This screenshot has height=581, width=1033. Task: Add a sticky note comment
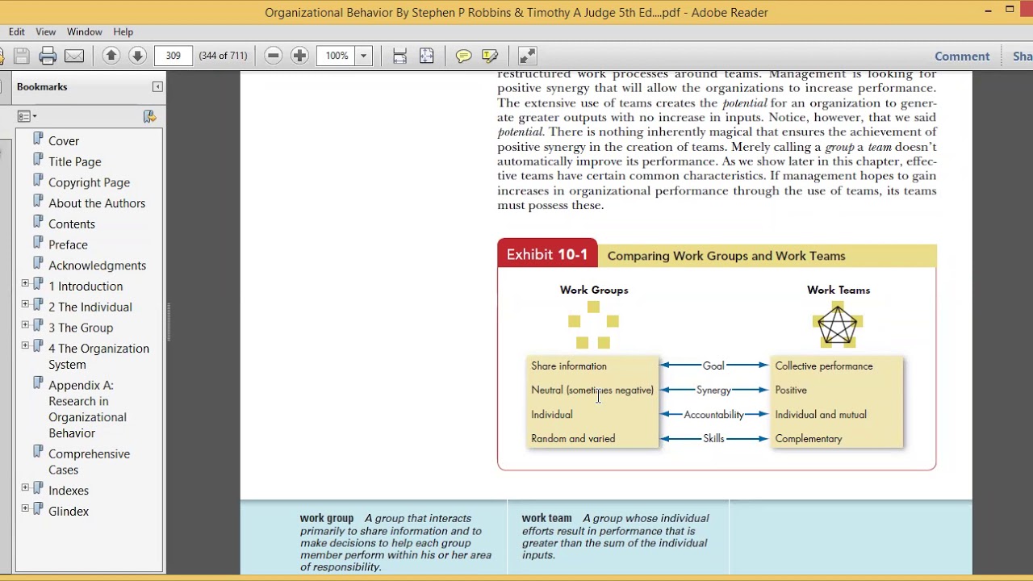(463, 56)
